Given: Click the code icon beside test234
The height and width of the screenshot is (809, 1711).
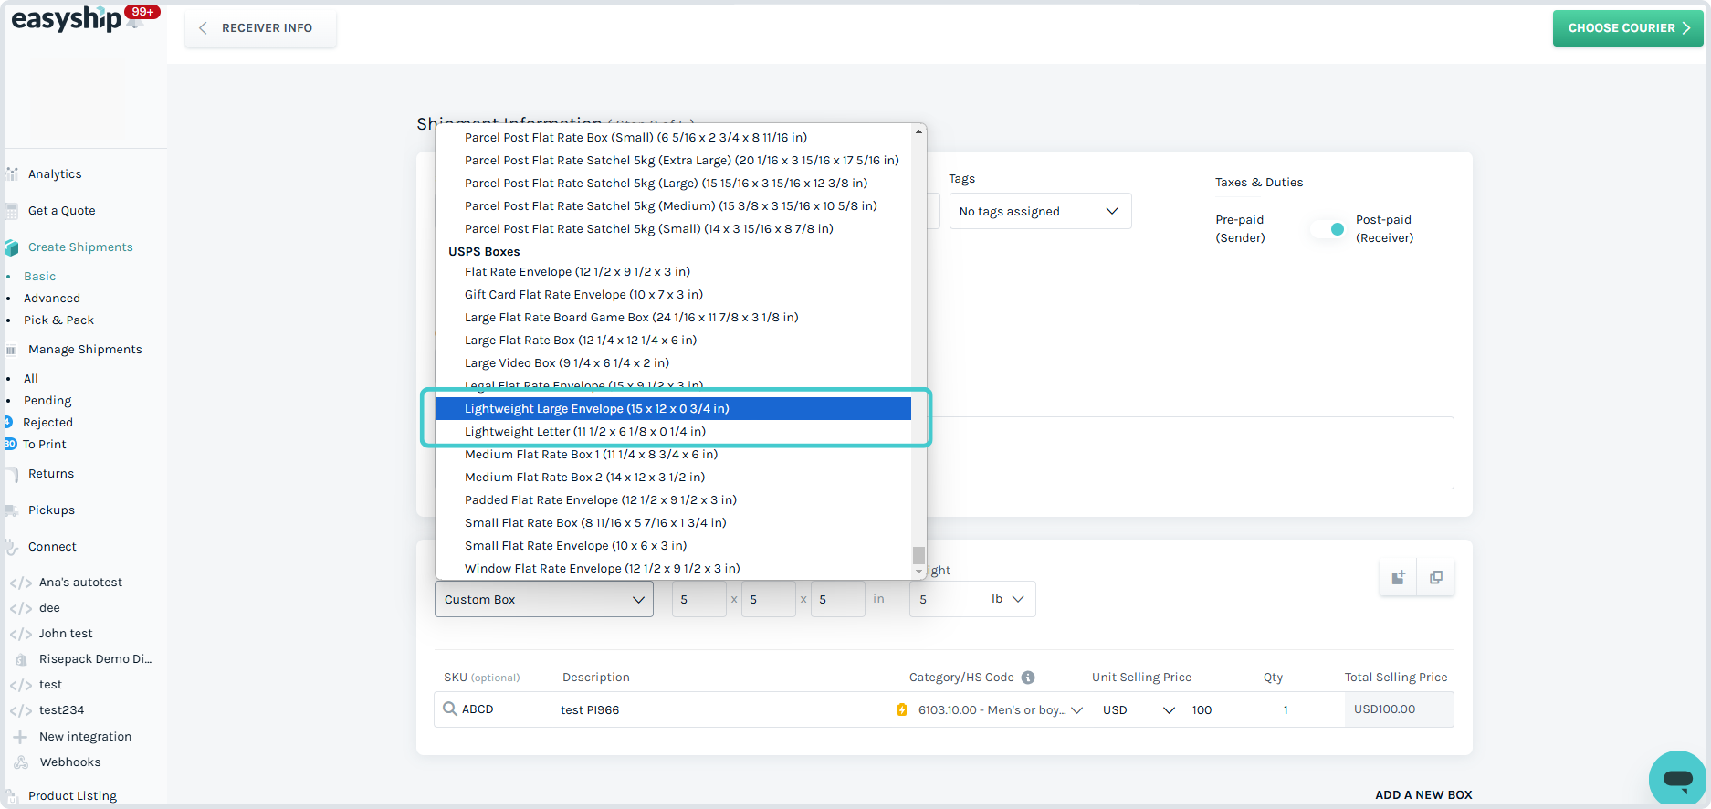Looking at the screenshot, I should pos(21,710).
